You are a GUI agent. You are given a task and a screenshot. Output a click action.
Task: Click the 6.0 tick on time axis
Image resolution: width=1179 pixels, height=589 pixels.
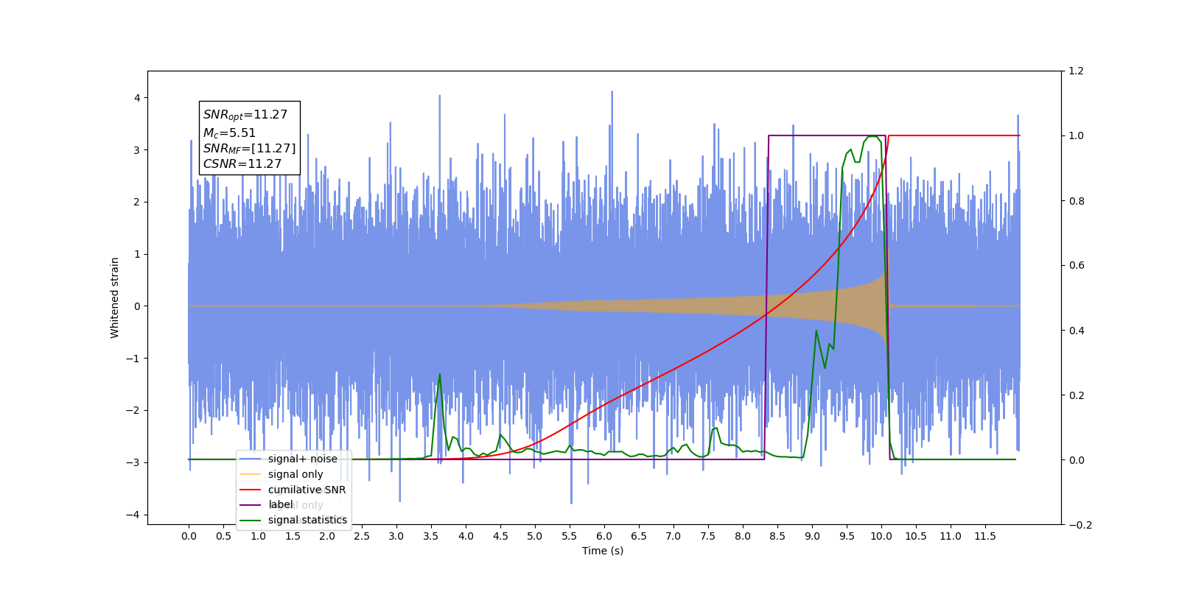(x=604, y=536)
